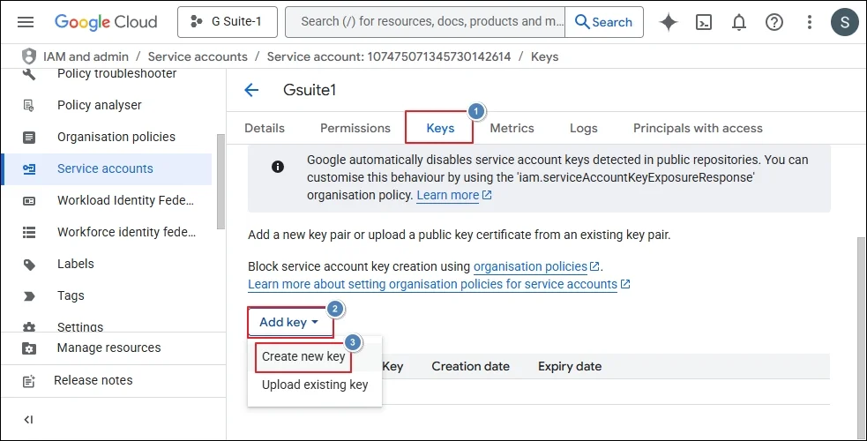Click the Service accounts sidebar icon
The image size is (867, 441).
tap(29, 169)
